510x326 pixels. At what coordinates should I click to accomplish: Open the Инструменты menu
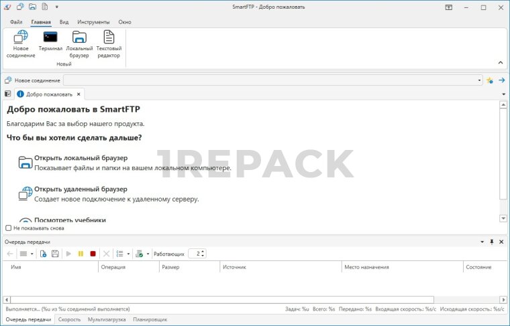tap(93, 22)
